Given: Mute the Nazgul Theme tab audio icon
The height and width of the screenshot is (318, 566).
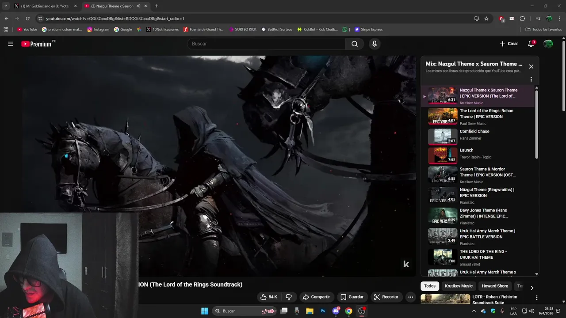Looking at the screenshot, I should (x=138, y=6).
